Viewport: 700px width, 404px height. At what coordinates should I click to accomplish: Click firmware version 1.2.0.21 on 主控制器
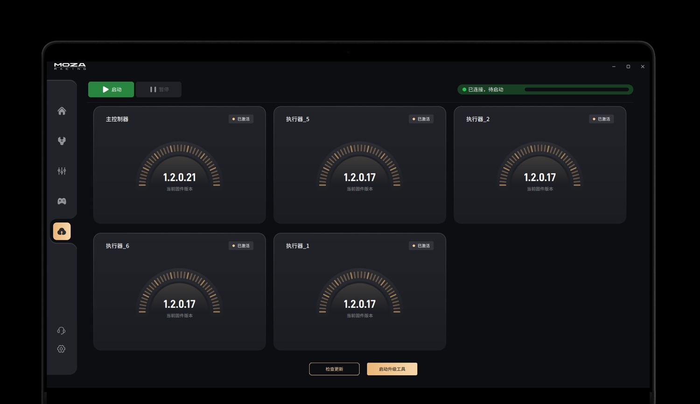click(180, 177)
